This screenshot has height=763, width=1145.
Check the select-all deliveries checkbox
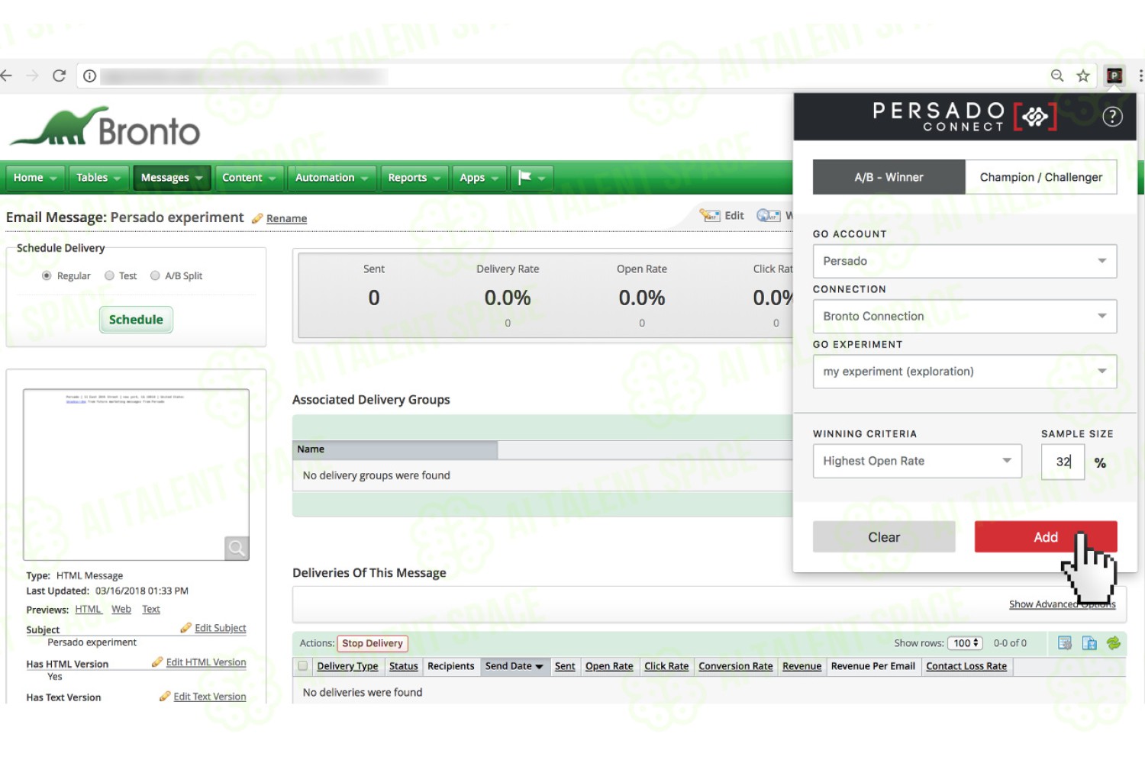pos(302,666)
